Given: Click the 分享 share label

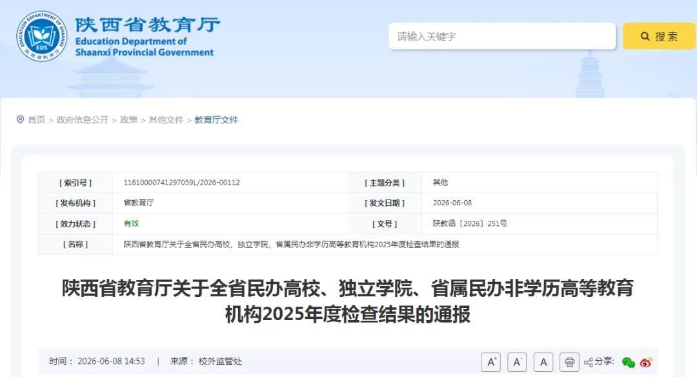Looking at the screenshot, I should click(x=605, y=361).
